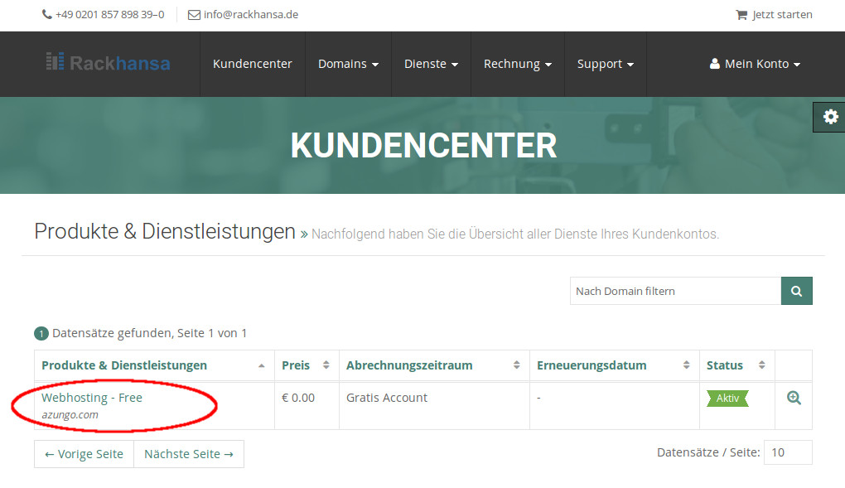This screenshot has width=845, height=488.
Task: Open the Dienste dropdown menu
Action: point(431,64)
